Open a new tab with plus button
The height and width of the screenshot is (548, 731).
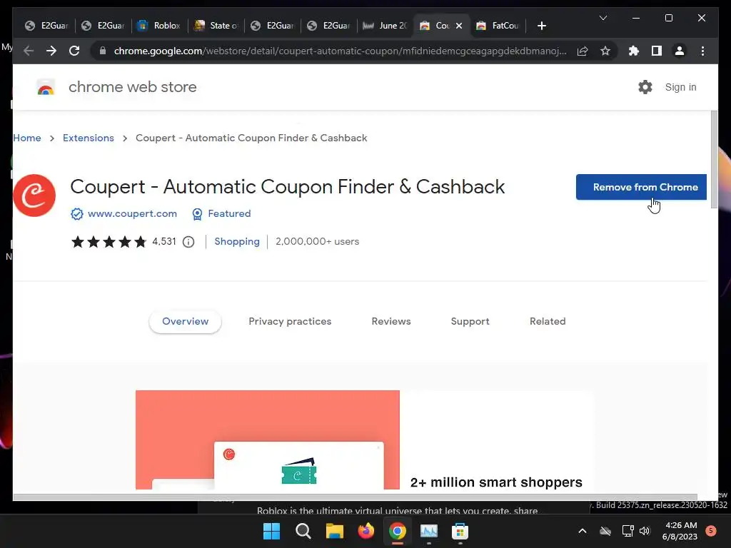541,26
